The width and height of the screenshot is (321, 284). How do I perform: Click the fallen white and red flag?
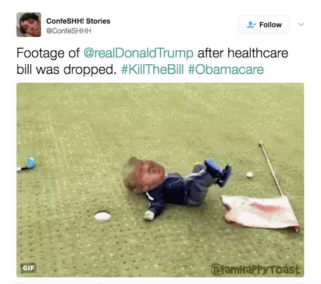point(261,212)
